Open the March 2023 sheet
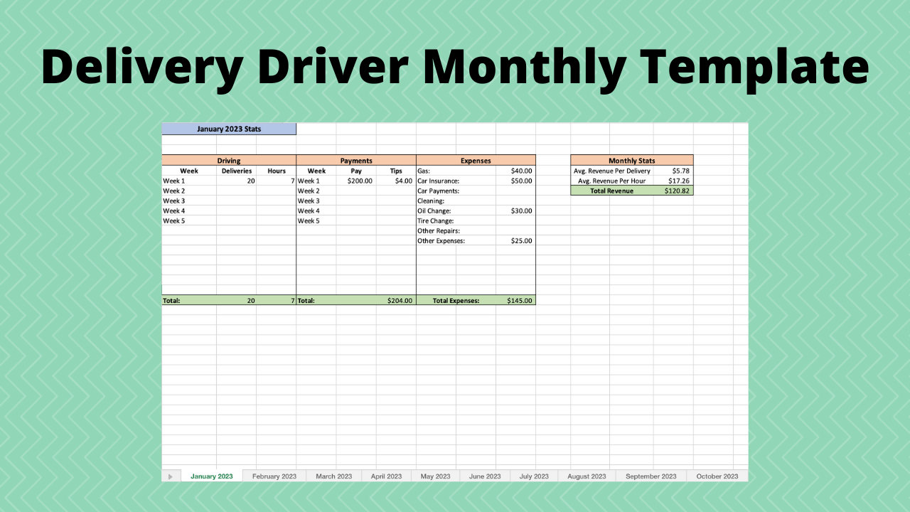The image size is (910, 512). coord(333,476)
